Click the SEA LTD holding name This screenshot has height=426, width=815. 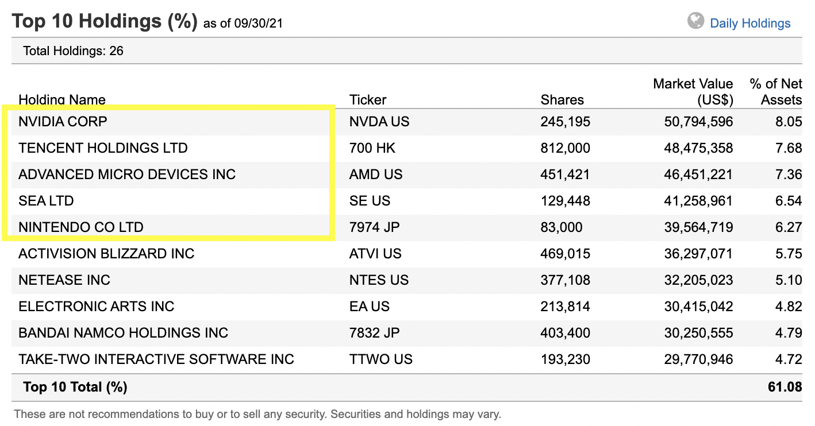pyautogui.click(x=46, y=201)
